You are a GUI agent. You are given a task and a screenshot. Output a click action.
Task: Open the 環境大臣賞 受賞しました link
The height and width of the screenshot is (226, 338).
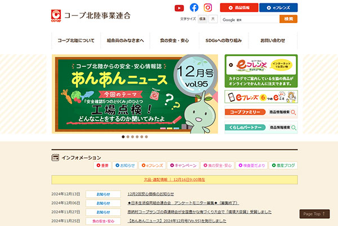(199, 212)
